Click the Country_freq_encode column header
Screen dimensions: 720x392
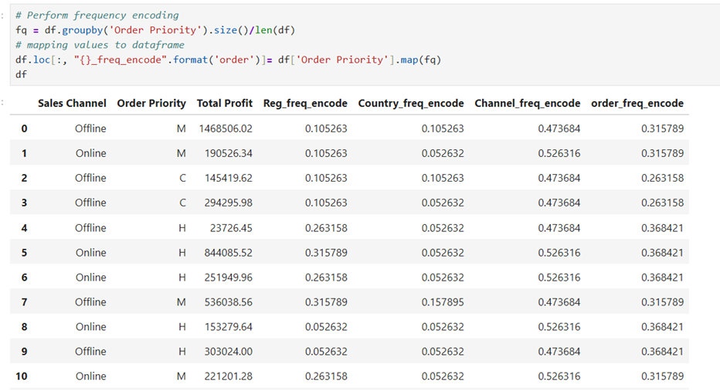pyautogui.click(x=411, y=104)
